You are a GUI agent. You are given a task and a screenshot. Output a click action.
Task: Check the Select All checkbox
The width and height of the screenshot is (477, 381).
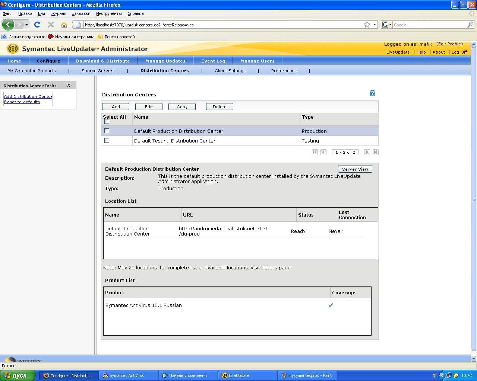click(107, 122)
